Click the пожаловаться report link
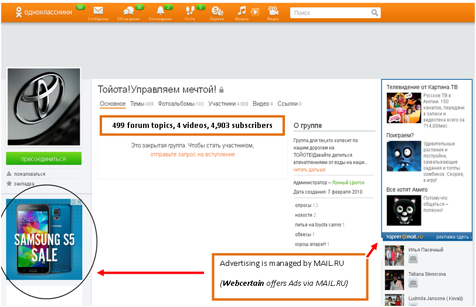Image resolution: width=476 pixels, height=307 pixels. coord(29,174)
